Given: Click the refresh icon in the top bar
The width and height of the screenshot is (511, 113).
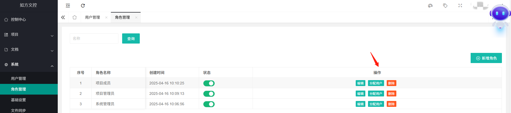Looking at the screenshot, I should (83, 6).
